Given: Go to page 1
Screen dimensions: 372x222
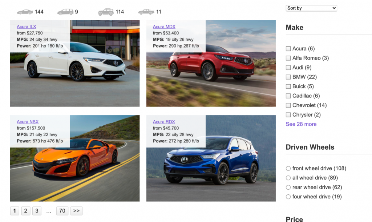Looking at the screenshot, I should (15, 211).
